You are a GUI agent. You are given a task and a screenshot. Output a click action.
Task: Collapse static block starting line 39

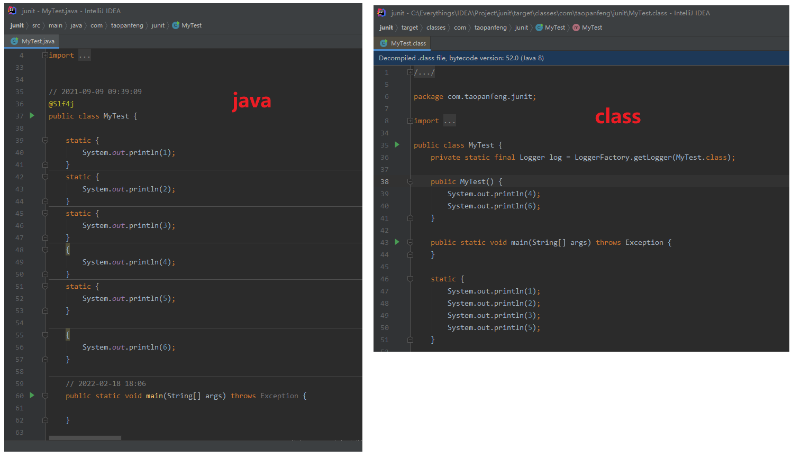tap(45, 140)
